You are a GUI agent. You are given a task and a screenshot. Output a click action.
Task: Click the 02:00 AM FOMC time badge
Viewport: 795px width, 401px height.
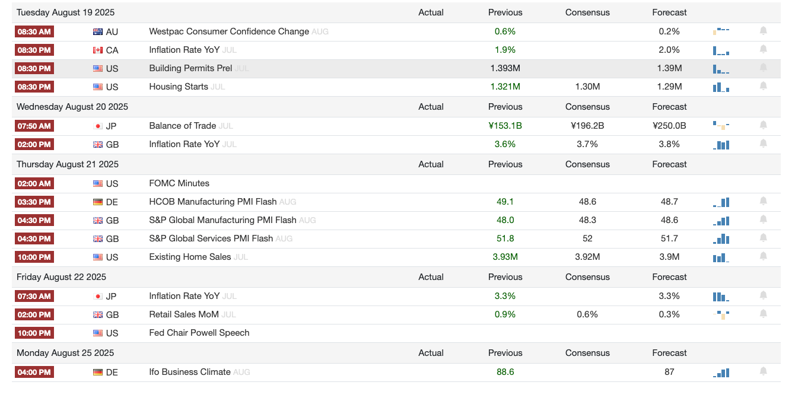click(x=34, y=183)
